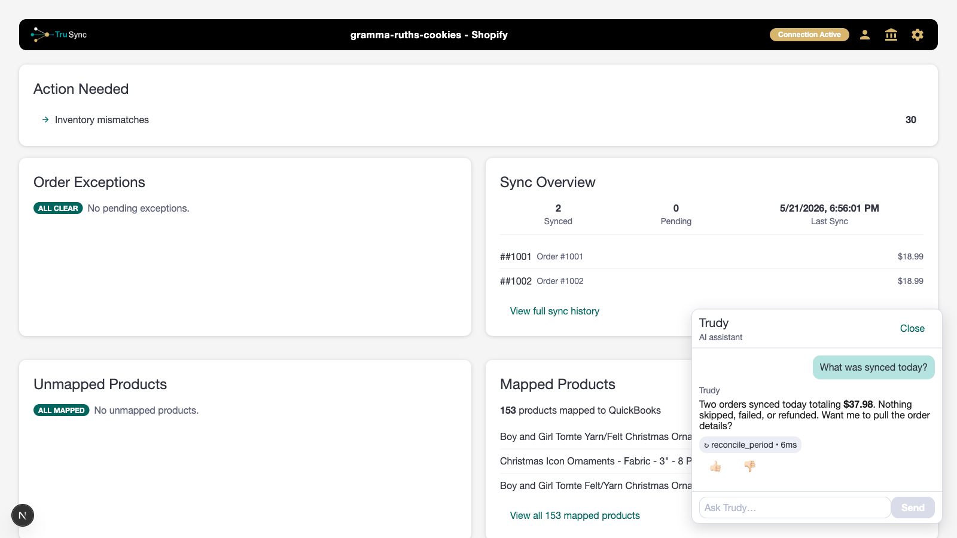Click the ALL MAPPED badge

coord(61,410)
